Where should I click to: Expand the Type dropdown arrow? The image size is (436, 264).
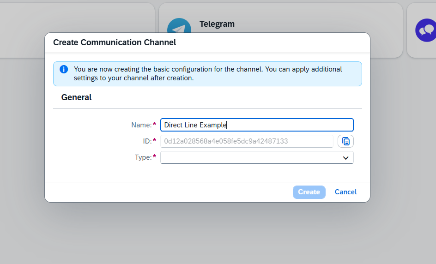tap(345, 157)
